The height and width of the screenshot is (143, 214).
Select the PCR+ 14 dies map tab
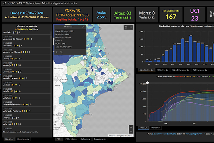coord(71,139)
